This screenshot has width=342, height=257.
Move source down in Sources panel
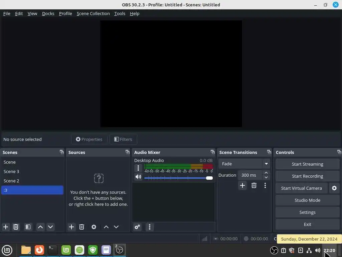coord(116,227)
